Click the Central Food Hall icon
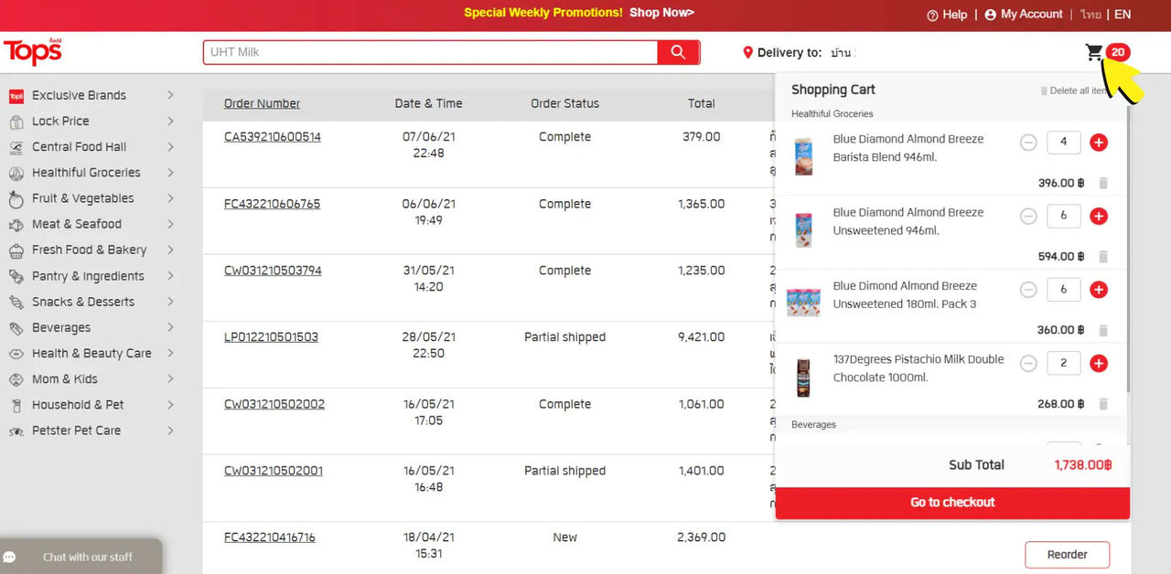1171x574 pixels. (x=16, y=147)
